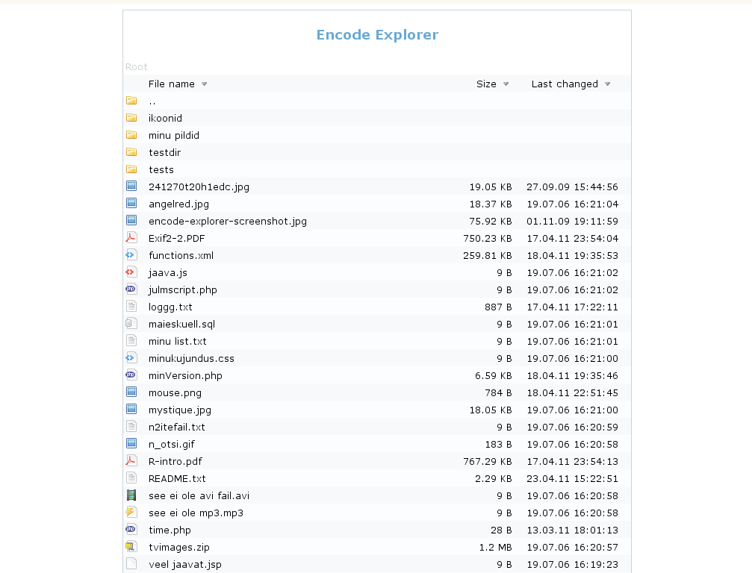Open encode-explorer-screenshot.jpg file

coord(228,222)
